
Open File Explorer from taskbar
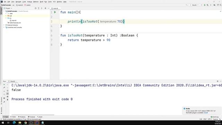20,123
